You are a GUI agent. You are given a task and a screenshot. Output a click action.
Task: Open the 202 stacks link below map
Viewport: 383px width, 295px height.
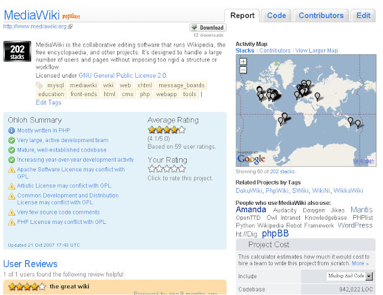coord(282,171)
